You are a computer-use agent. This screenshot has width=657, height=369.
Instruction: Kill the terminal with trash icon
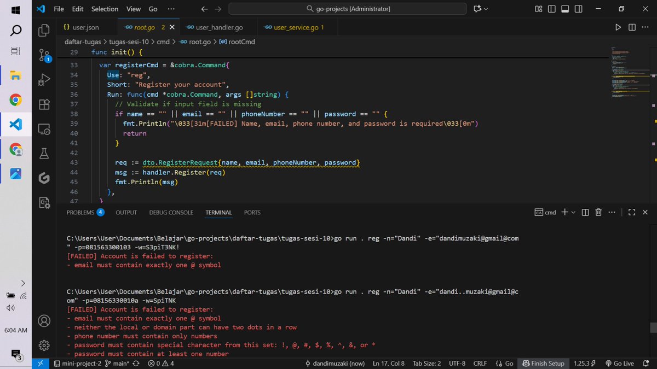(598, 212)
